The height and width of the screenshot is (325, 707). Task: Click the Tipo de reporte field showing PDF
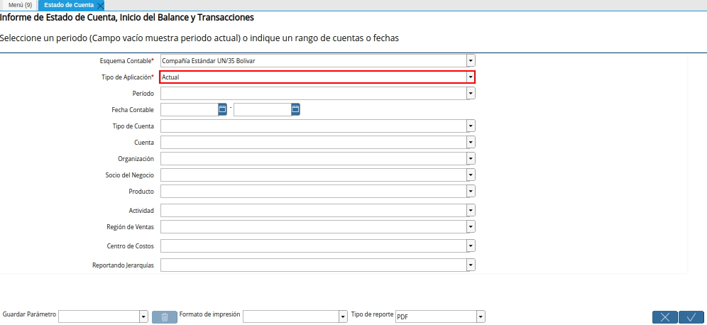click(436, 317)
